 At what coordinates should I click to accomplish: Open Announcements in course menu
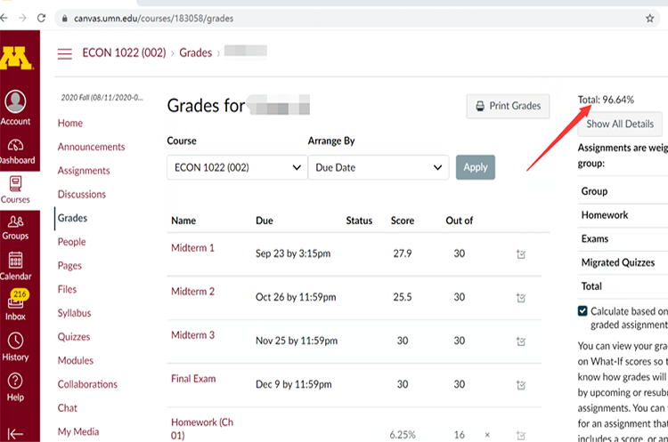click(91, 147)
